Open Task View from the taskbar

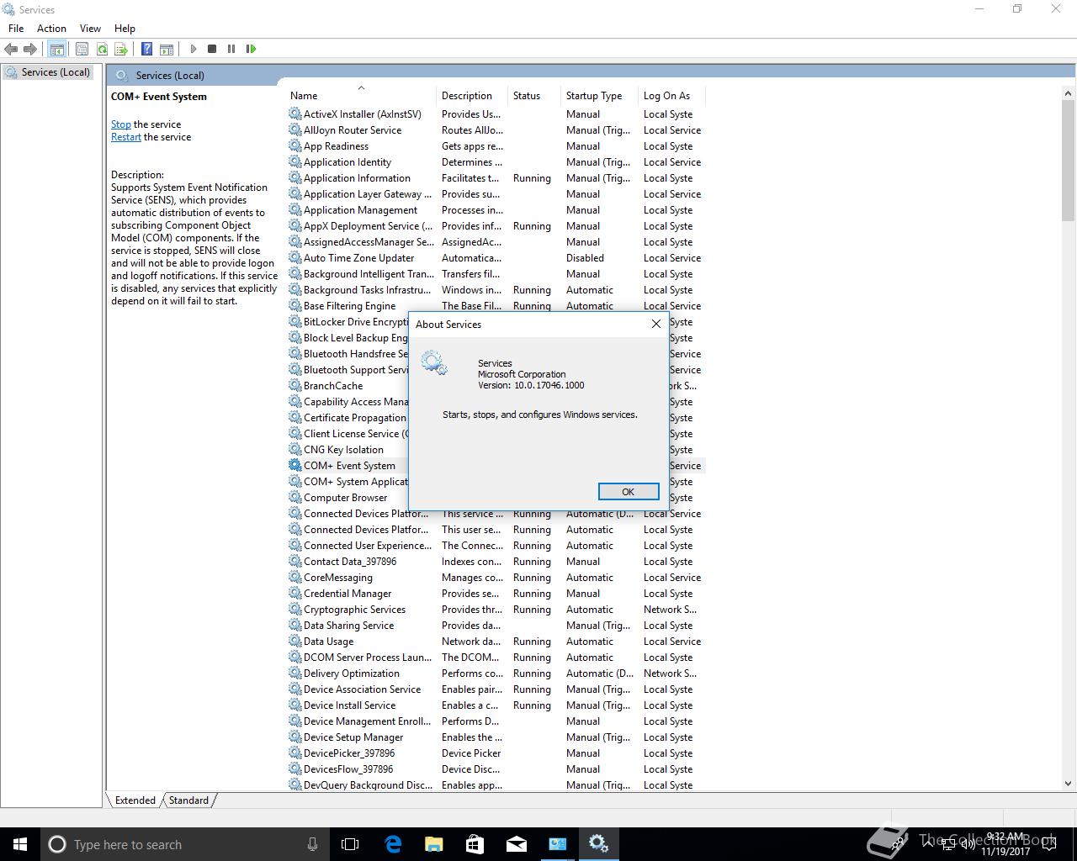click(350, 844)
